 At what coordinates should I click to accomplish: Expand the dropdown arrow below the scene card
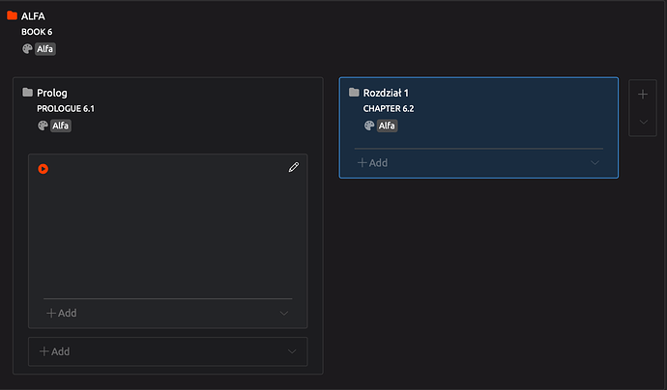(x=292, y=351)
